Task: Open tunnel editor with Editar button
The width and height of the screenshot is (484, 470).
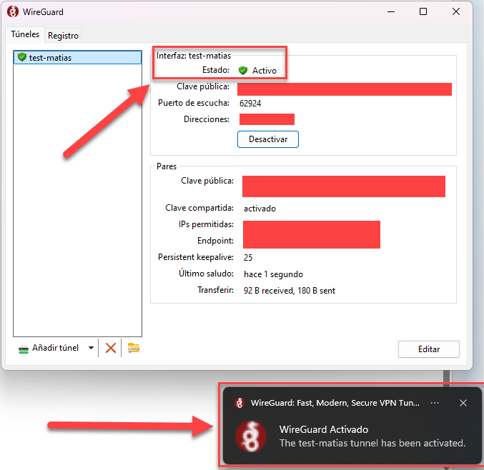Action: click(x=428, y=349)
